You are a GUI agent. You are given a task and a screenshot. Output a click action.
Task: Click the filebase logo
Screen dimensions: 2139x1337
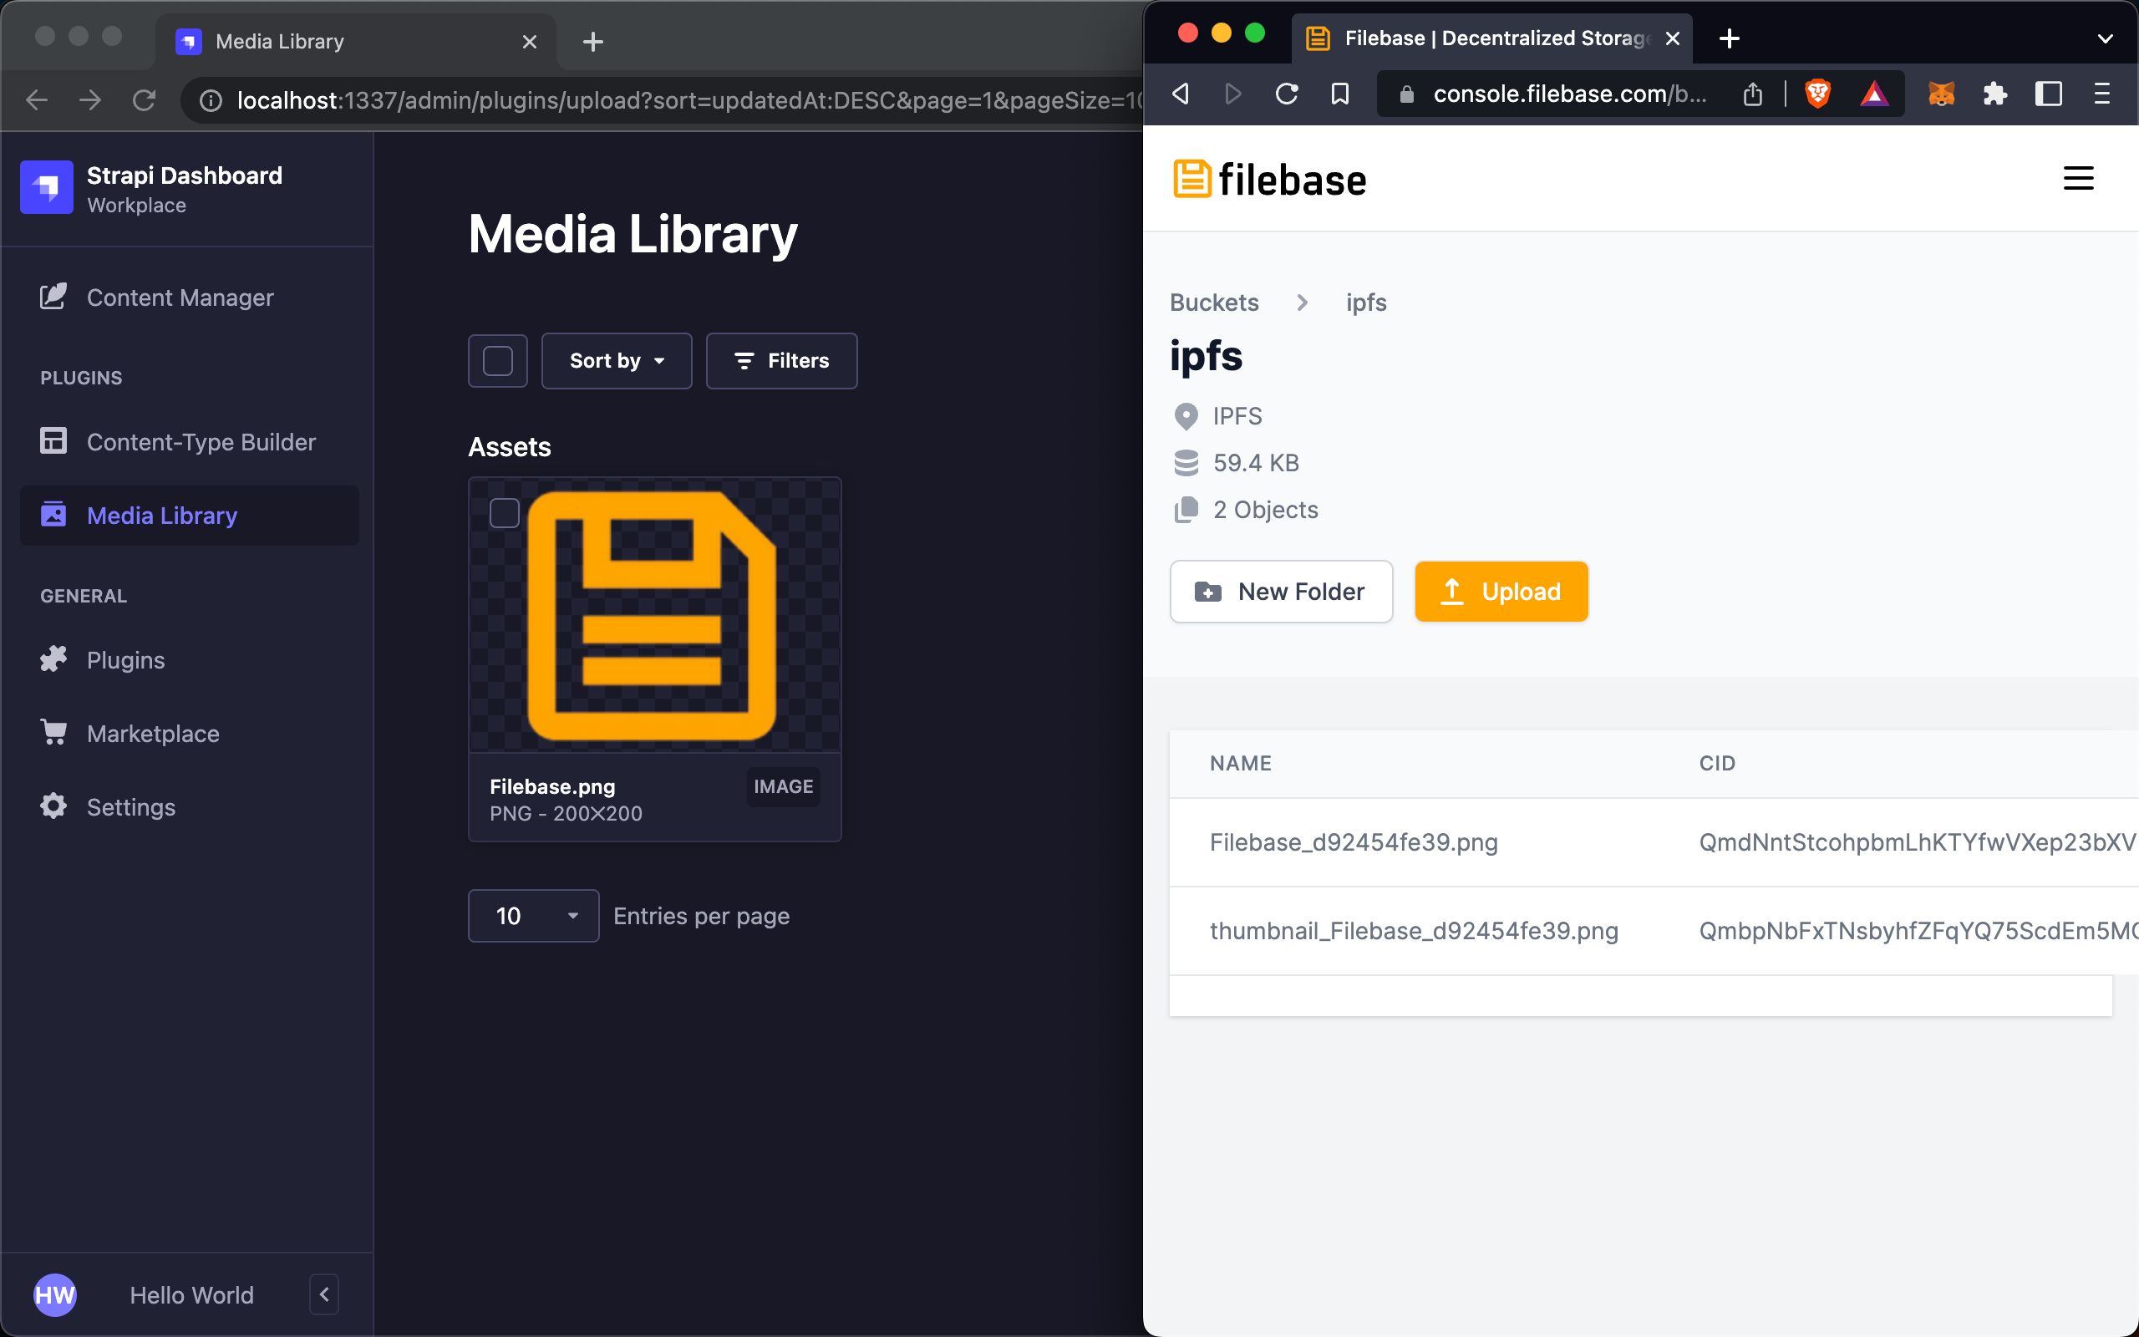point(1269,179)
